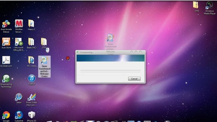
Task: Open the CHRIST music file icon
Action: click(x=32, y=80)
